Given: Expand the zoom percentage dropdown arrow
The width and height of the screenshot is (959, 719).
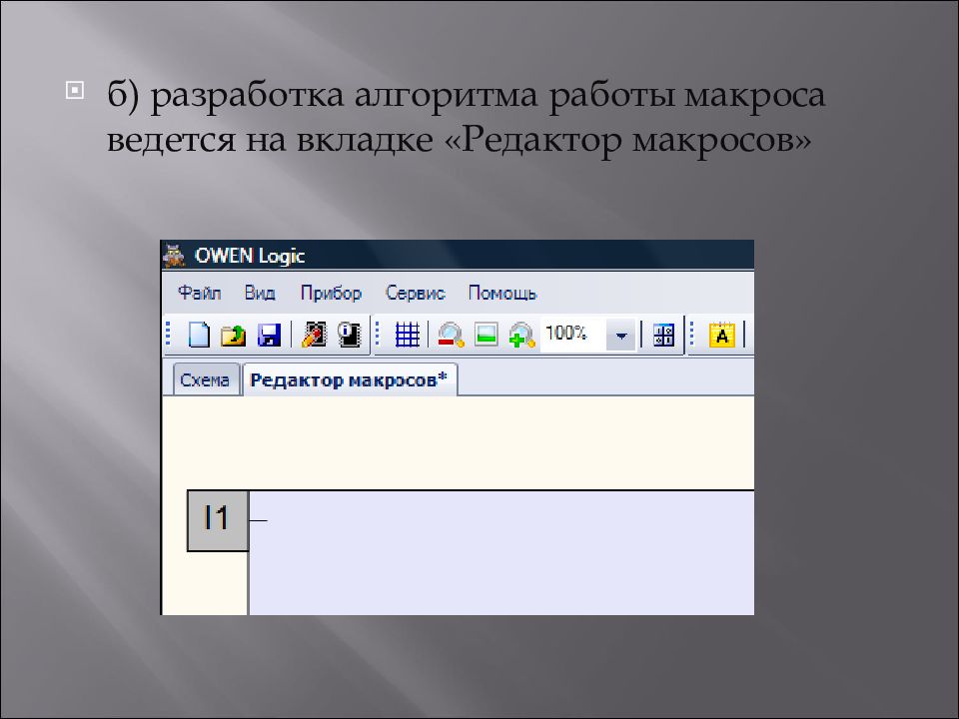Looking at the screenshot, I should coord(620,336).
